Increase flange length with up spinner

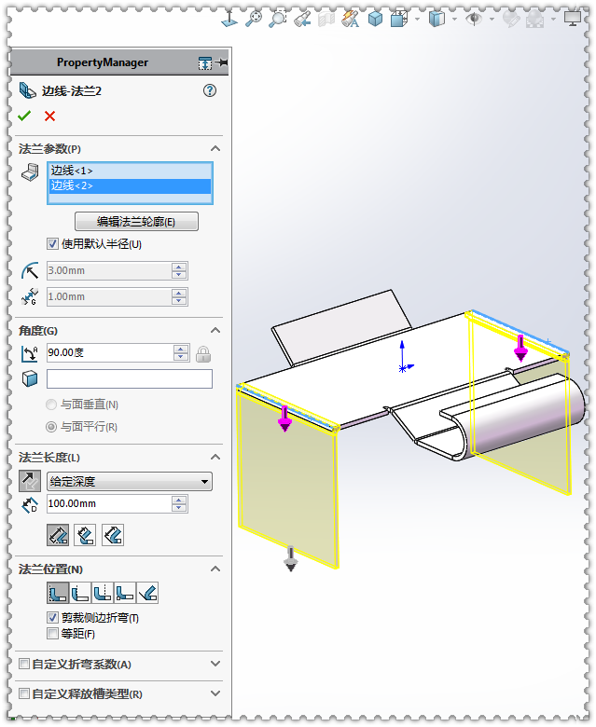click(x=179, y=500)
